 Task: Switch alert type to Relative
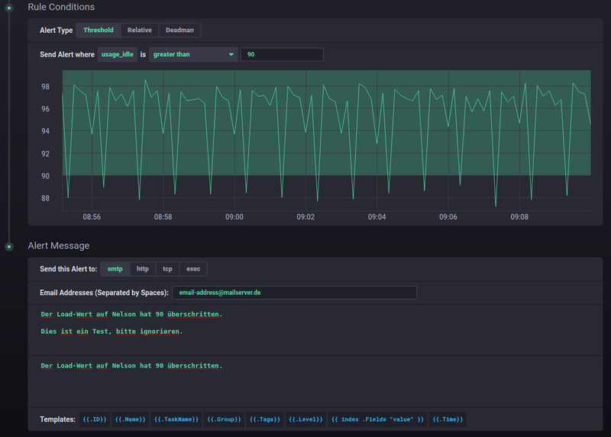click(139, 31)
